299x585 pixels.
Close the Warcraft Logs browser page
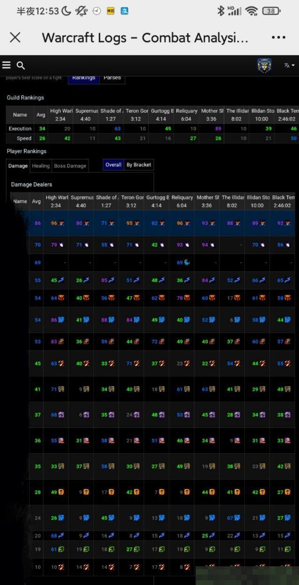(x=15, y=37)
